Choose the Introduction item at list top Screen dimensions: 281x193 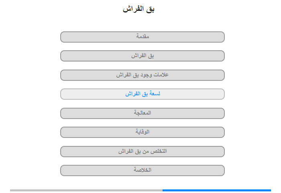142,37
